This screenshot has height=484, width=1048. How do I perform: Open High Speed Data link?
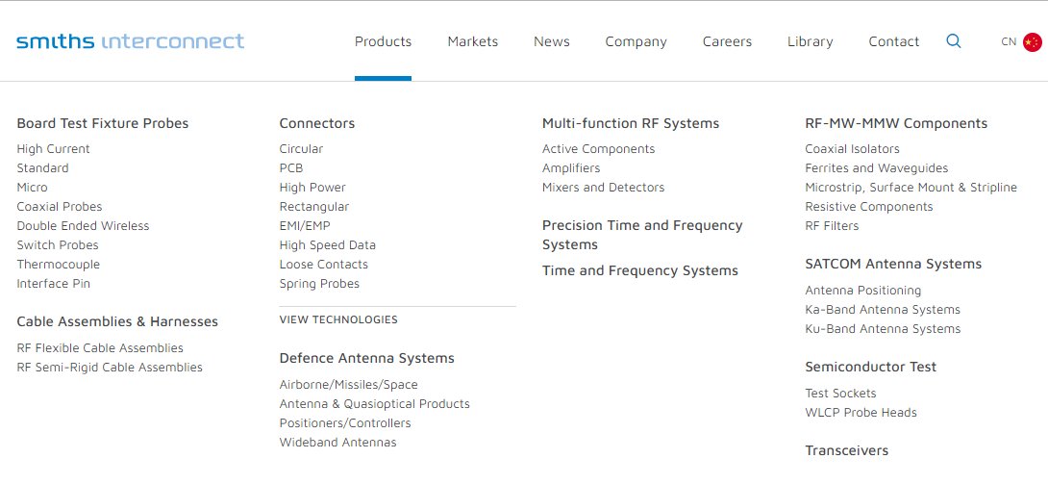pos(328,245)
